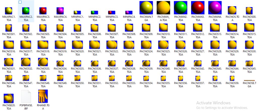Select the PACNOS36.TGA icon
This screenshot has height=111, width=259.
point(94,63)
